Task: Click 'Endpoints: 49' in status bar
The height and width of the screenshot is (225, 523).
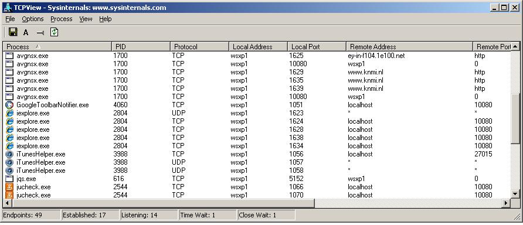Action: pyautogui.click(x=23, y=215)
